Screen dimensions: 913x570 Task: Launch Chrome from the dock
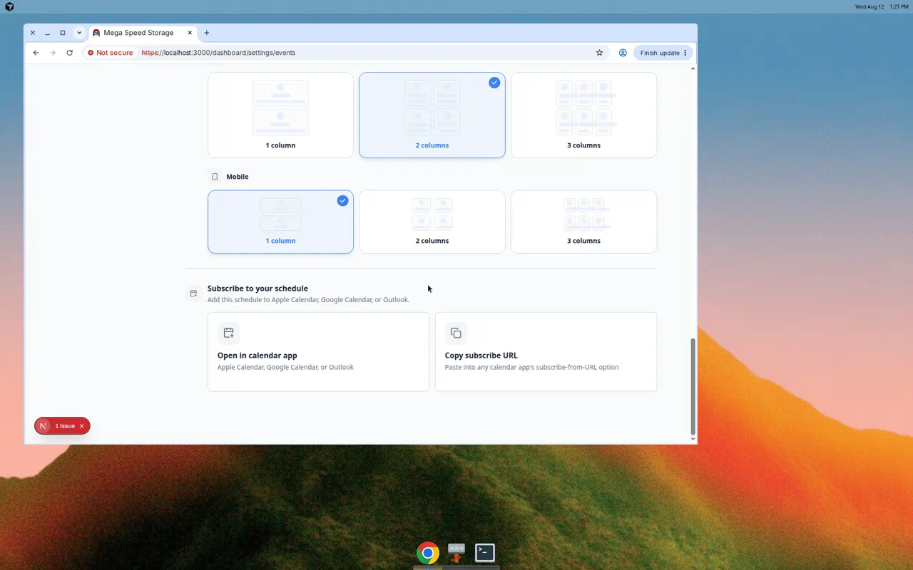click(x=428, y=553)
